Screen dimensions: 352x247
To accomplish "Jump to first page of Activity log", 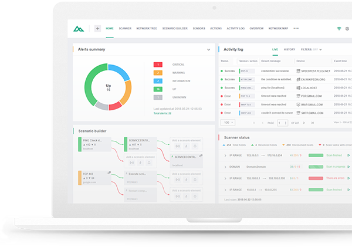I will pos(253,123).
